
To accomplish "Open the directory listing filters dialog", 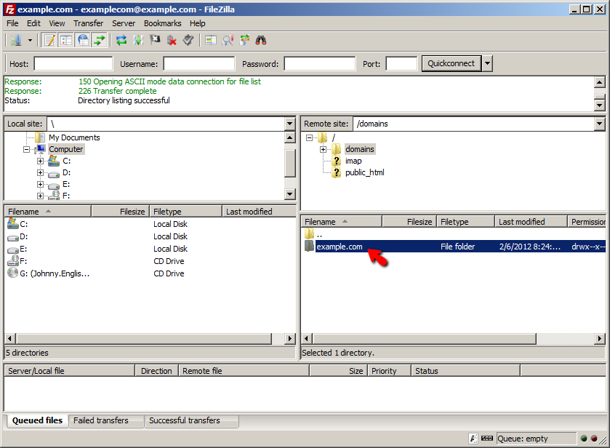I will [211, 40].
